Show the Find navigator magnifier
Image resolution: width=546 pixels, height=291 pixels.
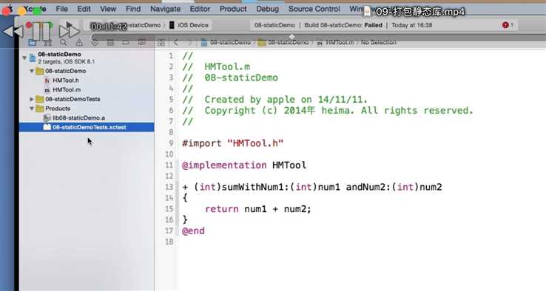pos(64,42)
